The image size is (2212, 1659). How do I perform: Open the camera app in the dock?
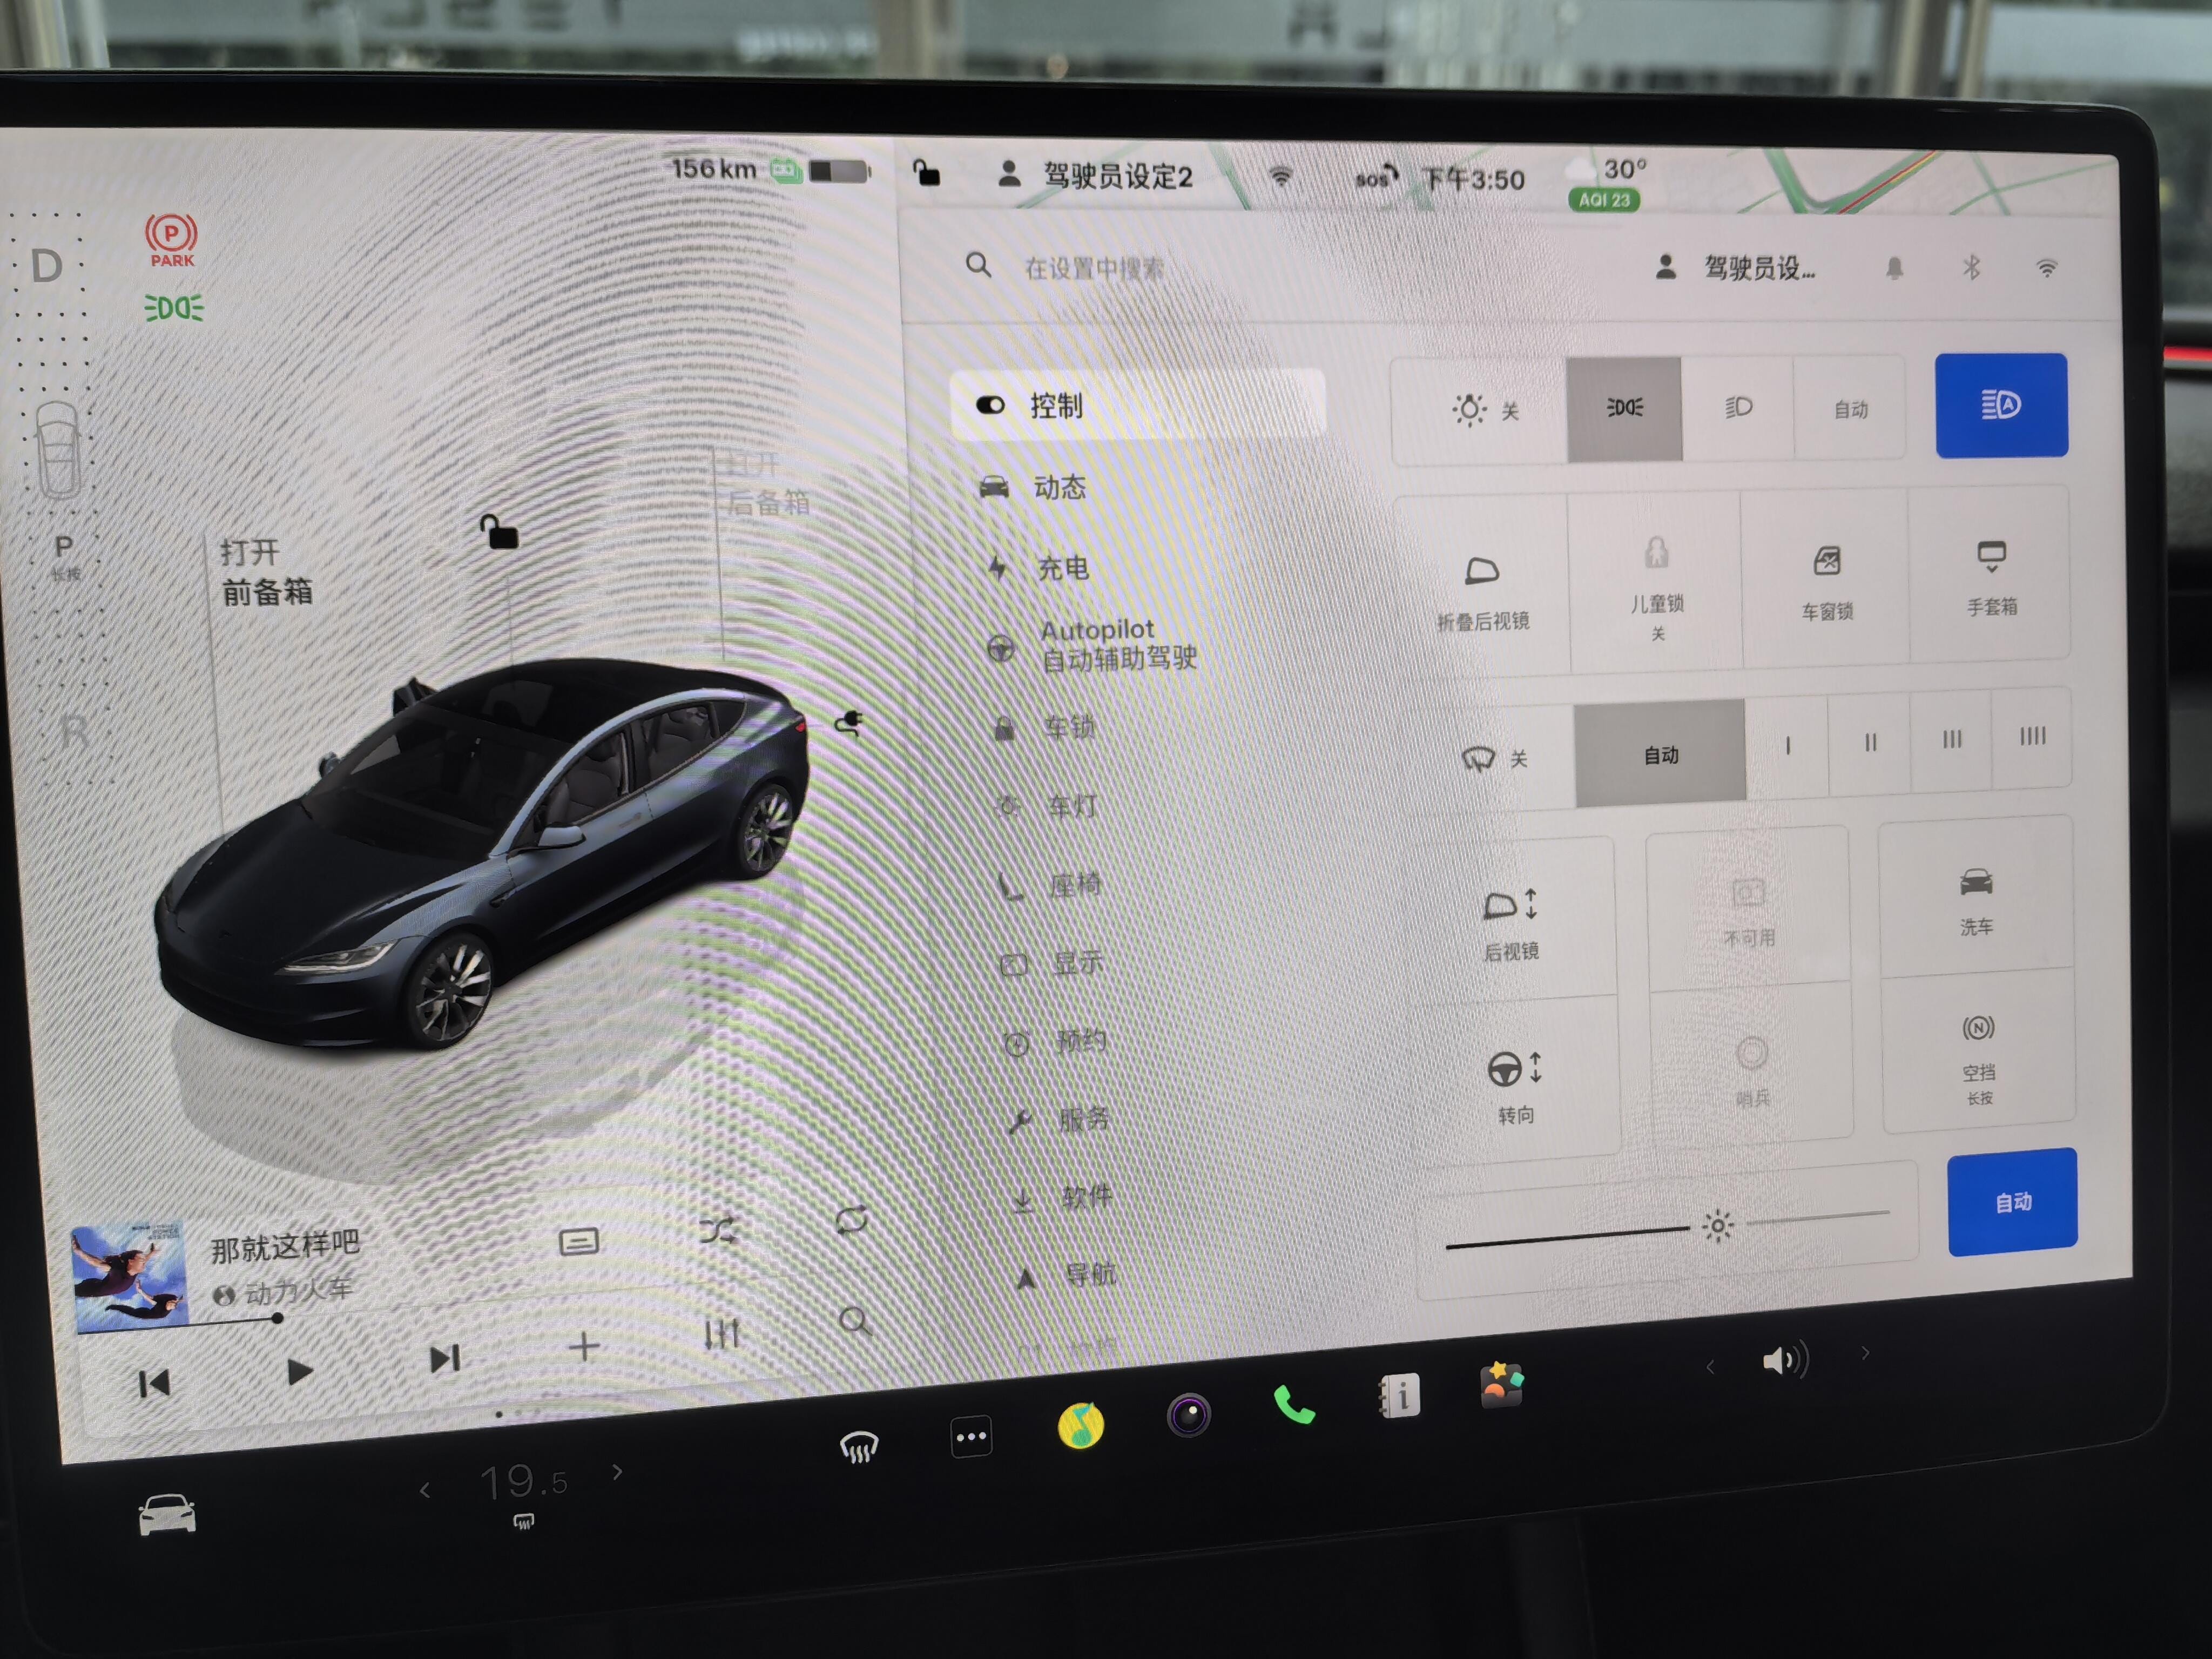(1189, 1414)
